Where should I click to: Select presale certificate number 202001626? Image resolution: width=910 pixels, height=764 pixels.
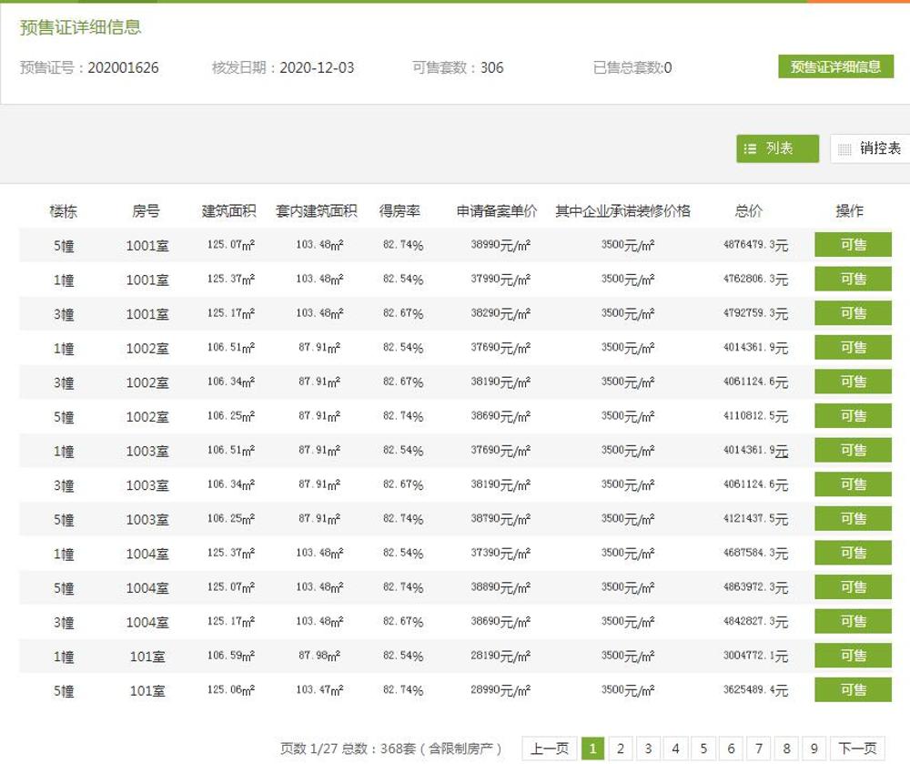click(x=123, y=68)
